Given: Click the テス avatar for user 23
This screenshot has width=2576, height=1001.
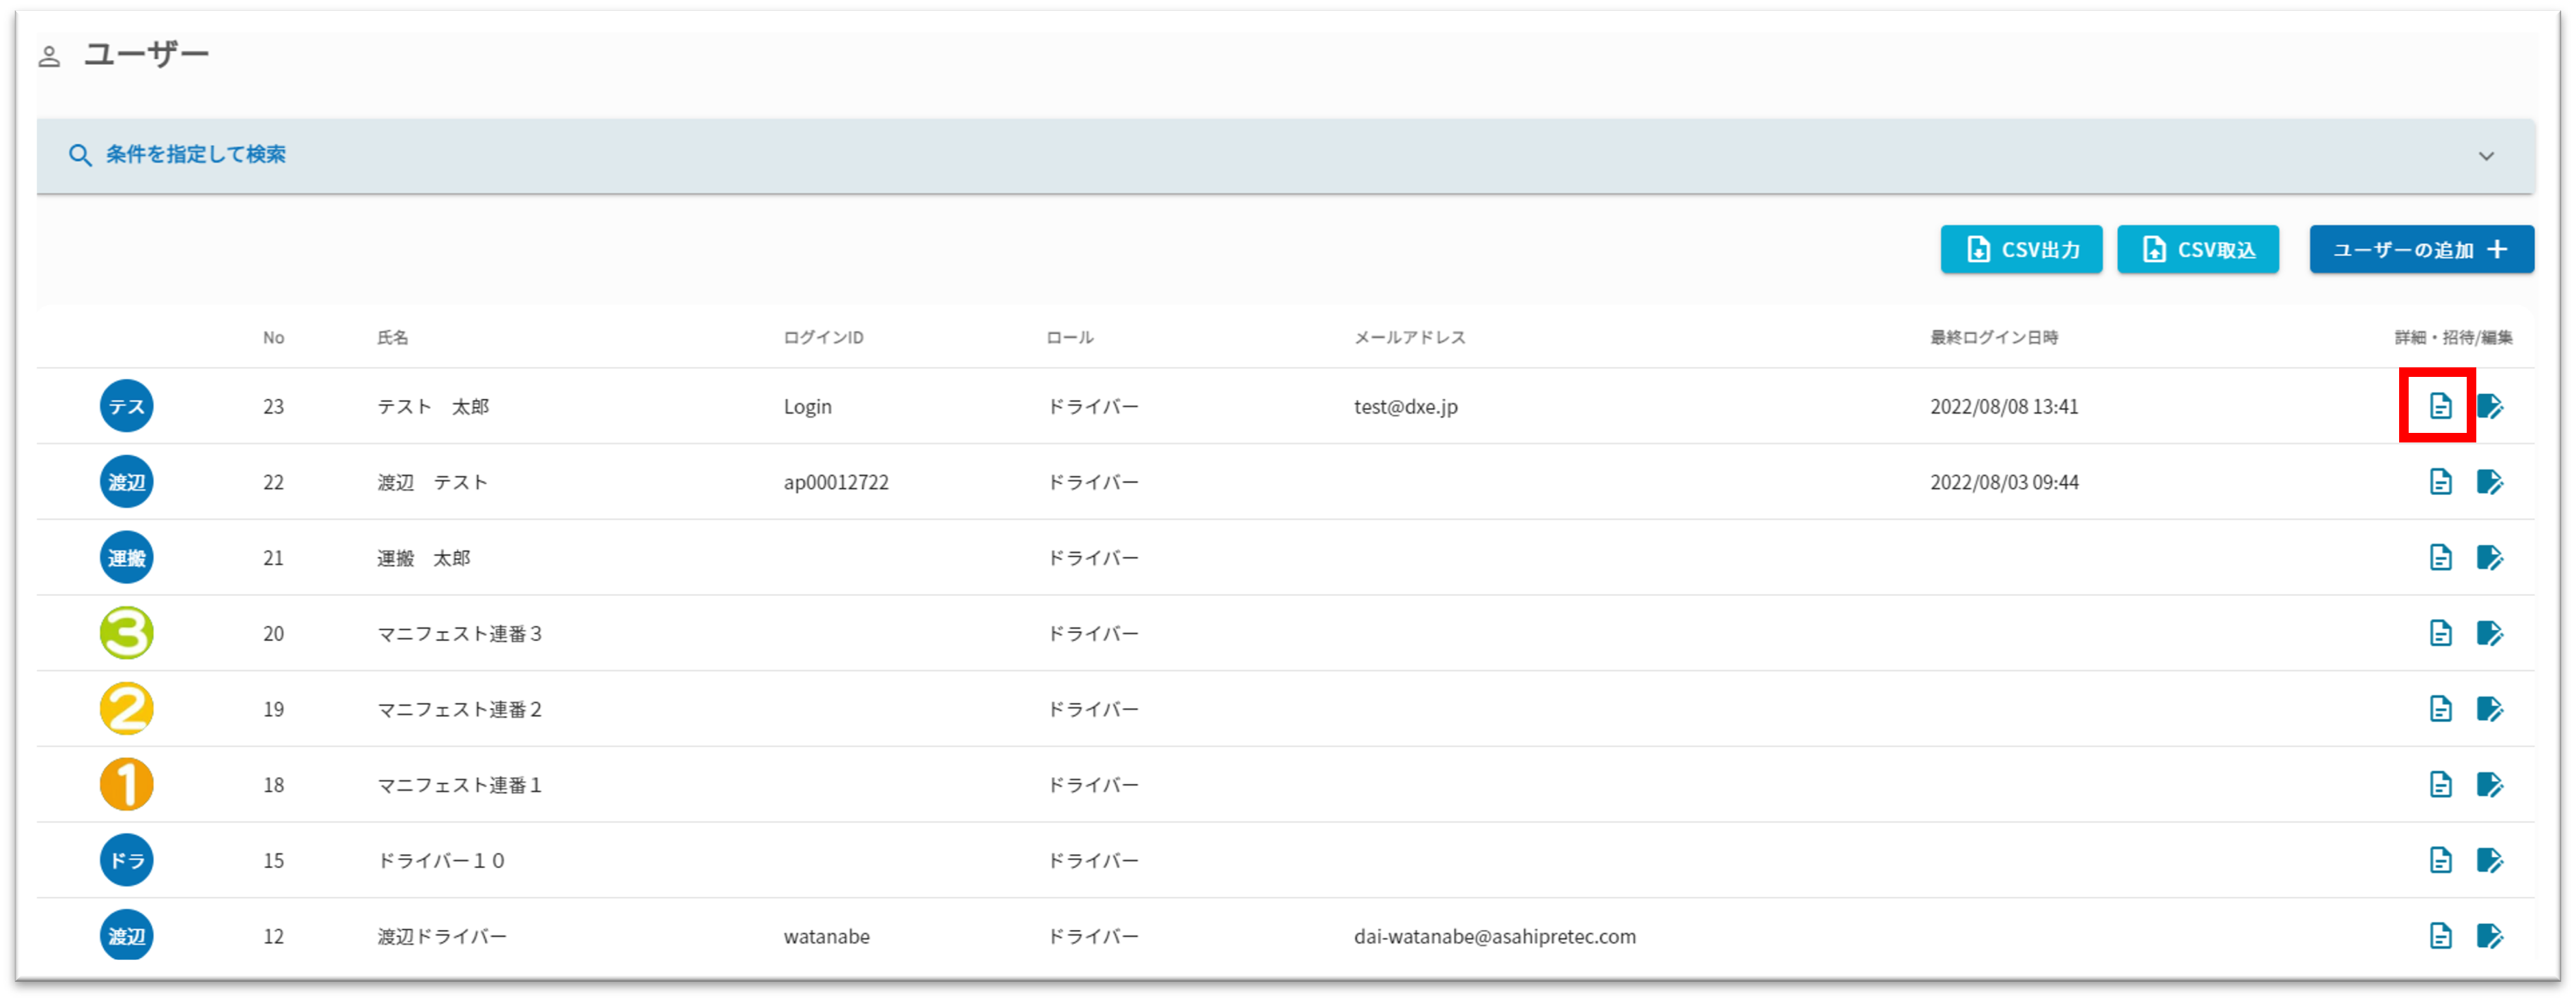Looking at the screenshot, I should click(x=126, y=406).
